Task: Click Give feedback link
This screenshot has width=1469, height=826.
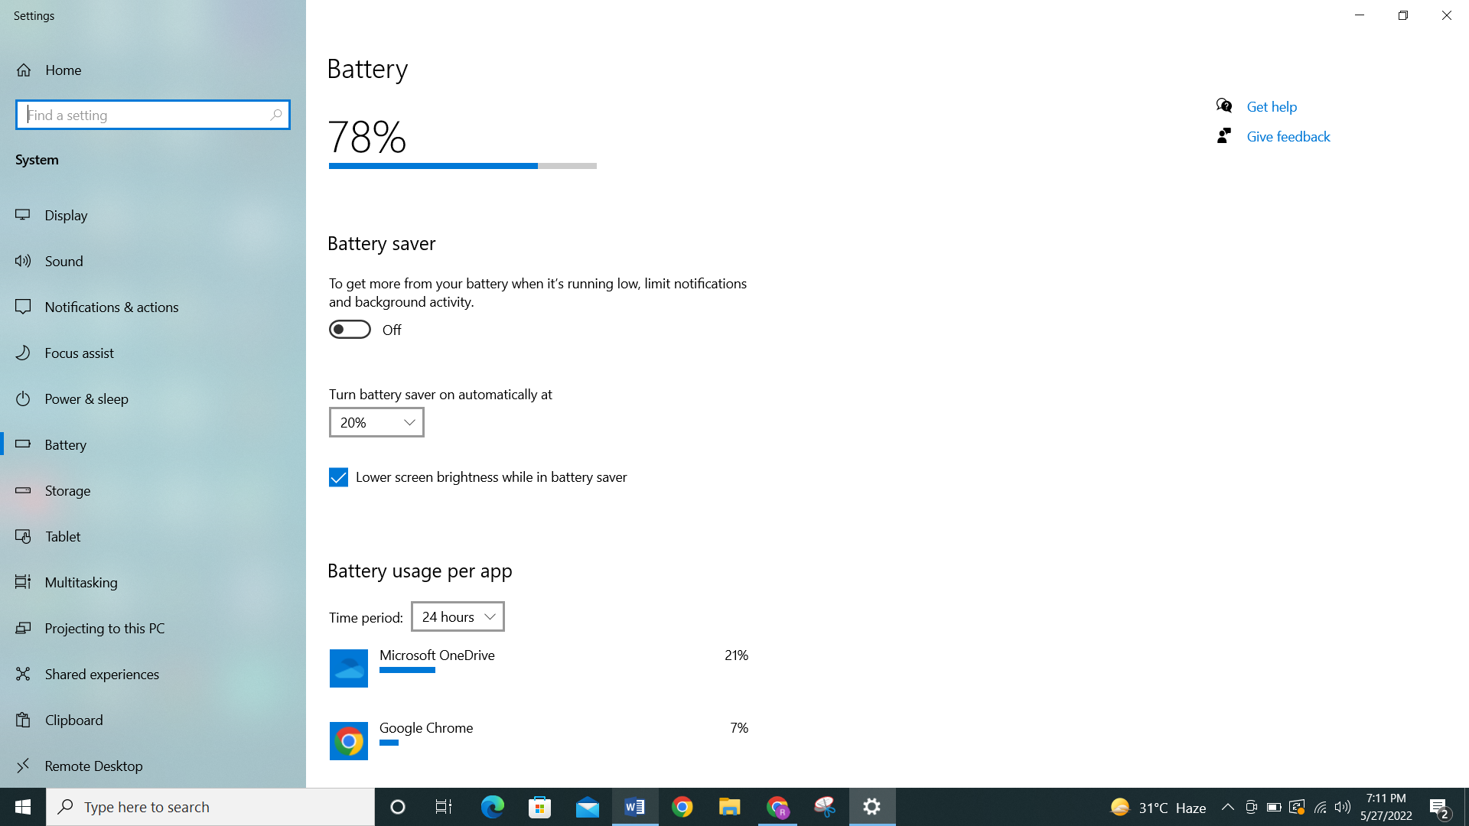Action: tap(1288, 136)
